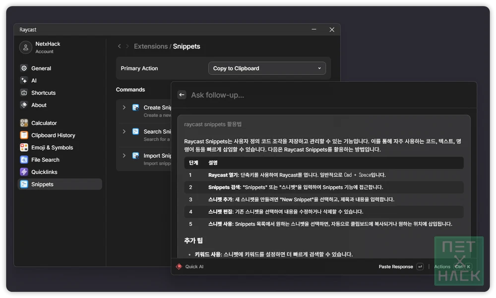Navigate back with the left chevron
Image resolution: width=496 pixels, height=298 pixels.
[x=119, y=46]
